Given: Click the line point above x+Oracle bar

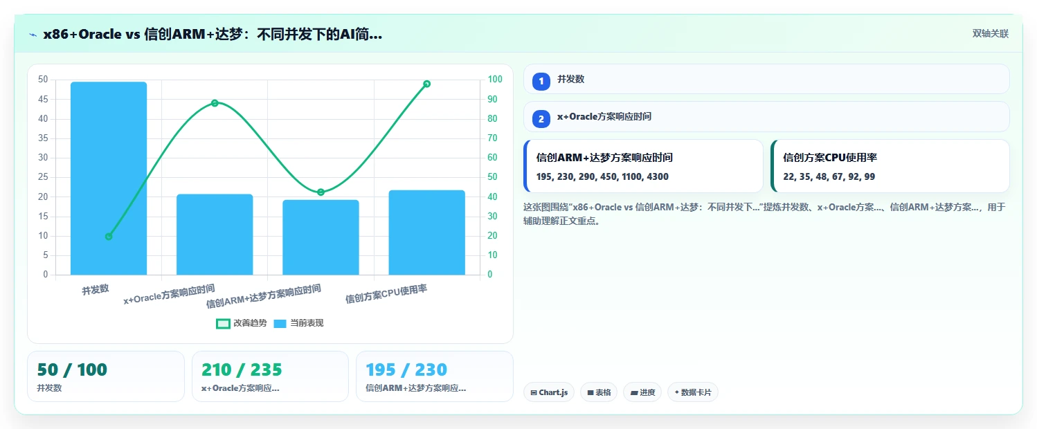Looking at the screenshot, I should pos(215,103).
